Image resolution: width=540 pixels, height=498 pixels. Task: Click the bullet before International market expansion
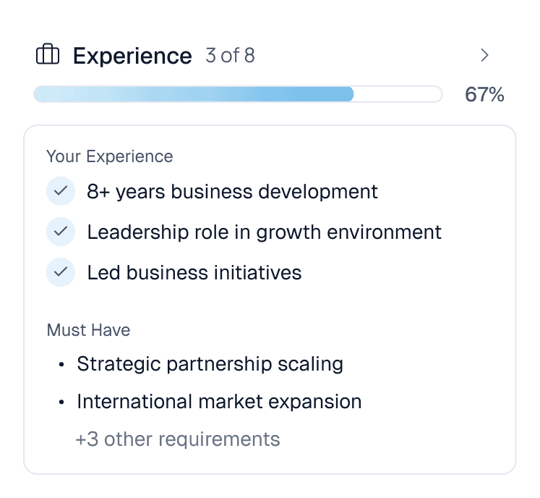61,402
